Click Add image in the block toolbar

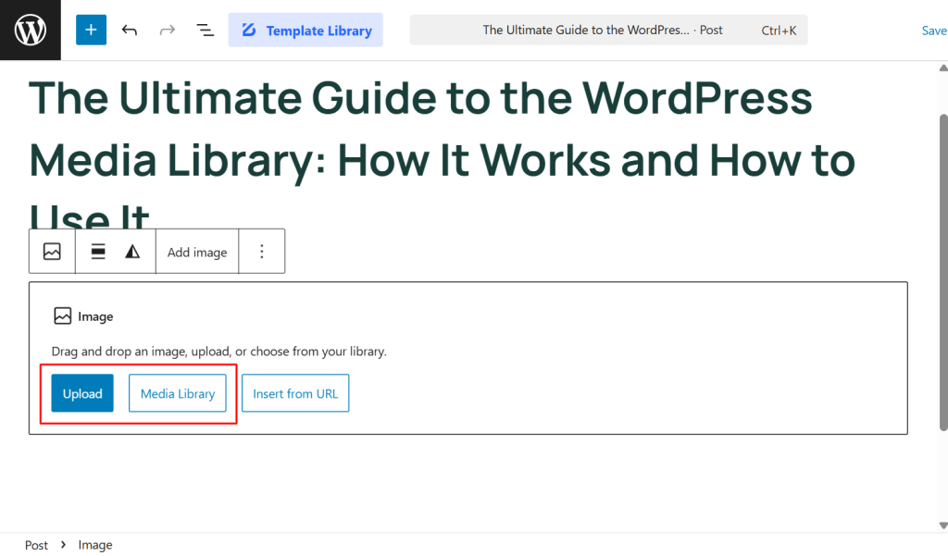[196, 251]
